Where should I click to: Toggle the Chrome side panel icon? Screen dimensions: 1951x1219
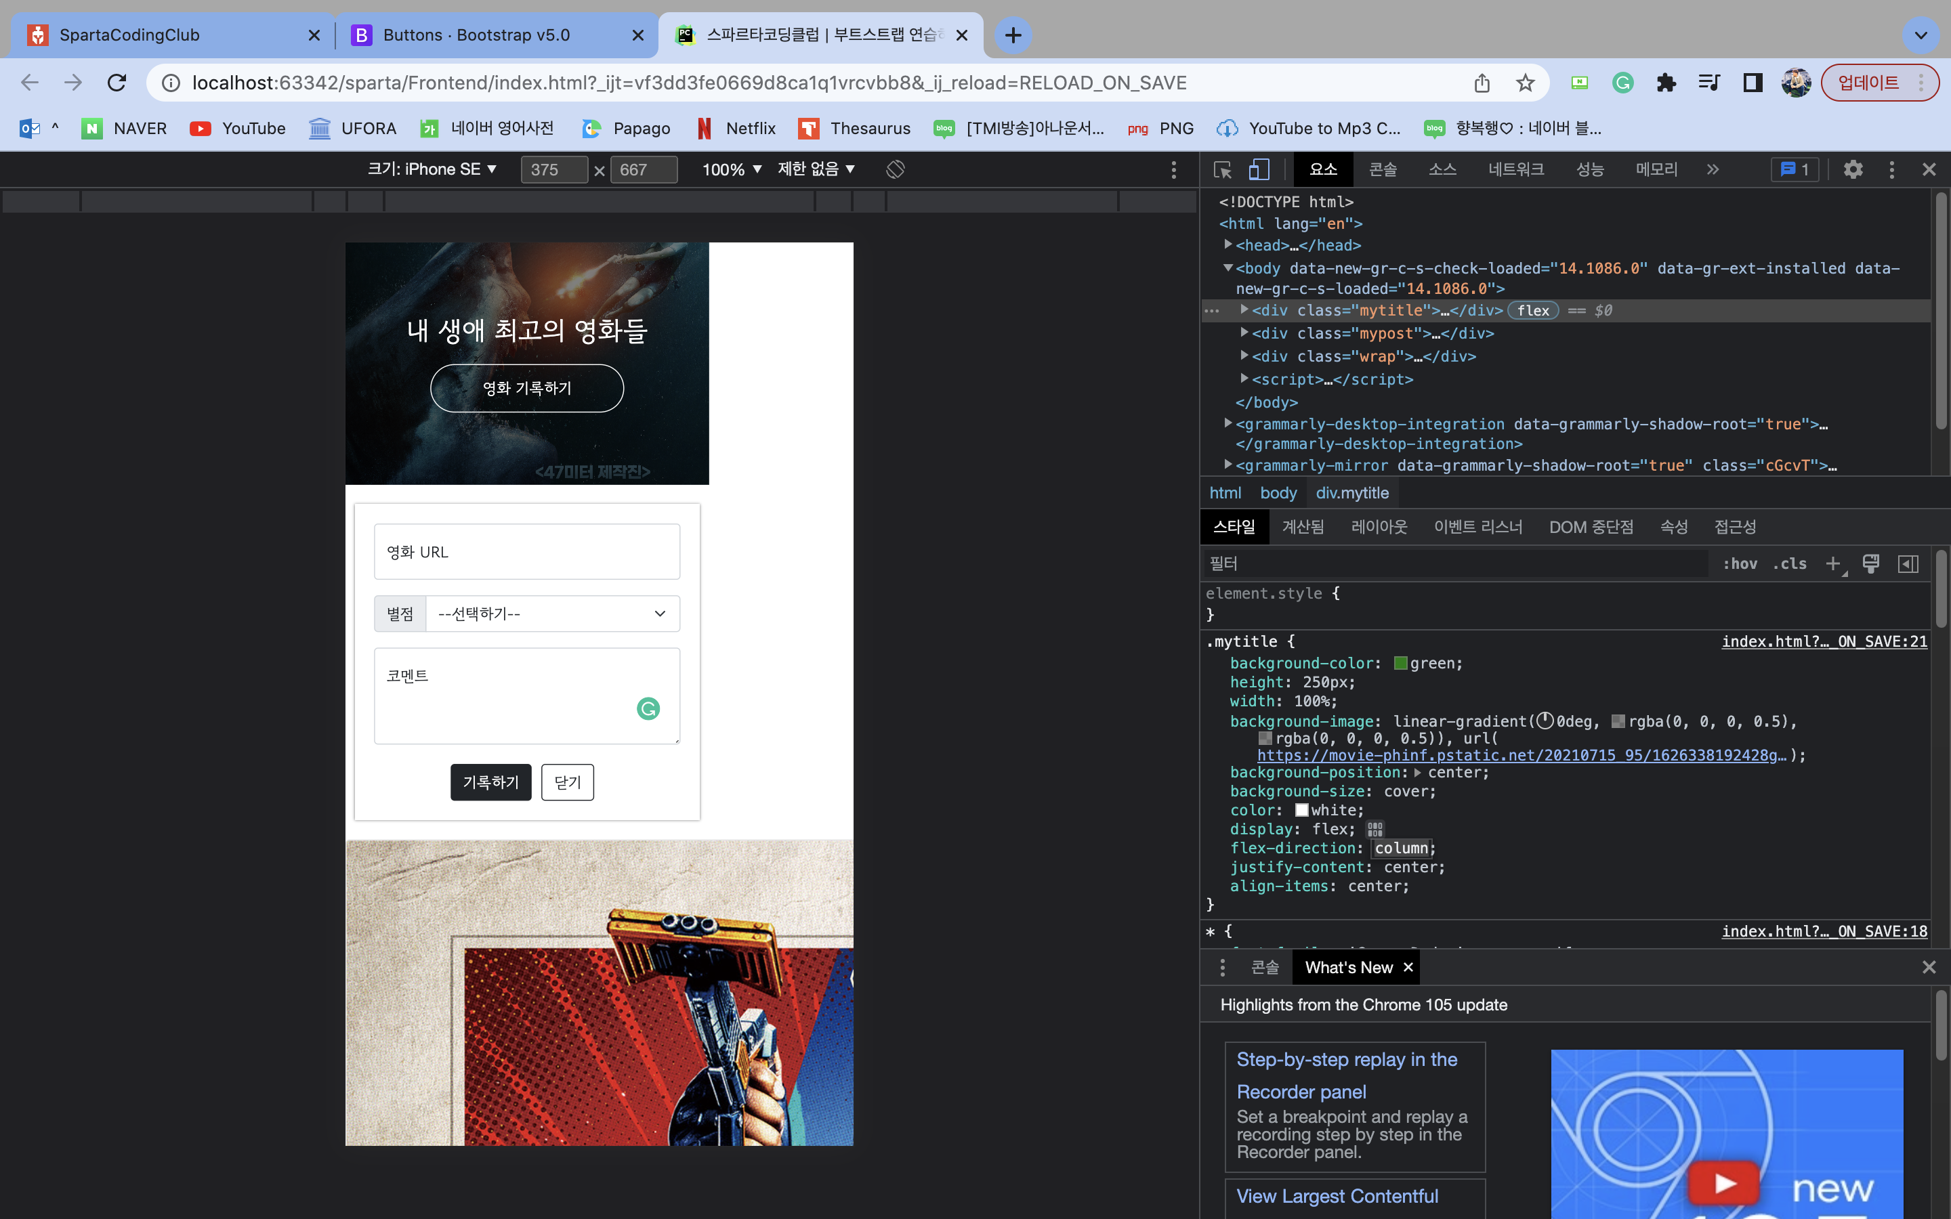[x=1753, y=83]
